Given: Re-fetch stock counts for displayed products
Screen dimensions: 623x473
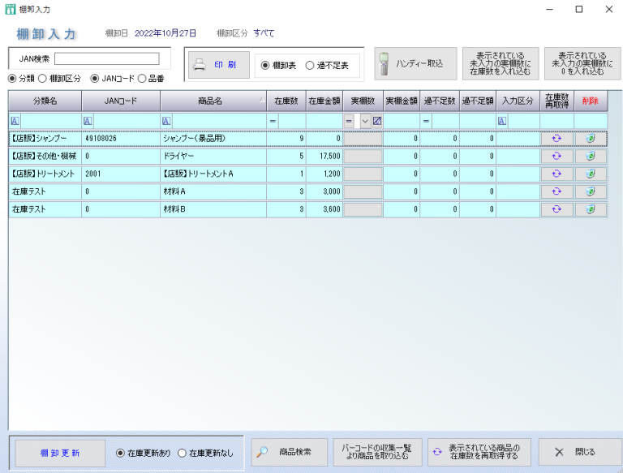Looking at the screenshot, I should point(479,452).
